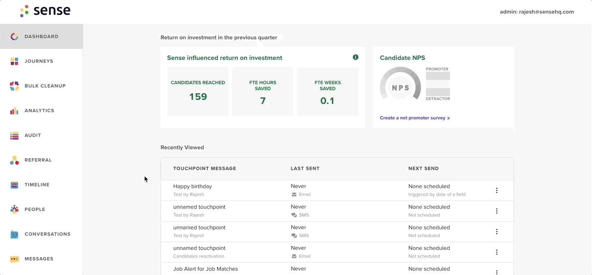
Task: Click the Touchpoint Message column header
Action: coord(205,168)
